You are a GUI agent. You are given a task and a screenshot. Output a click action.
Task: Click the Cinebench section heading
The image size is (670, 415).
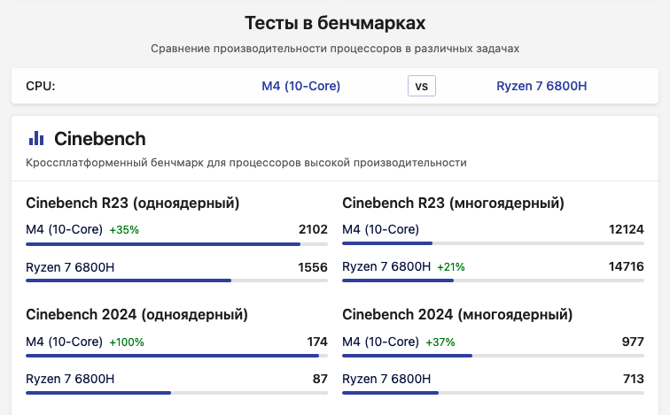pyautogui.click(x=99, y=139)
